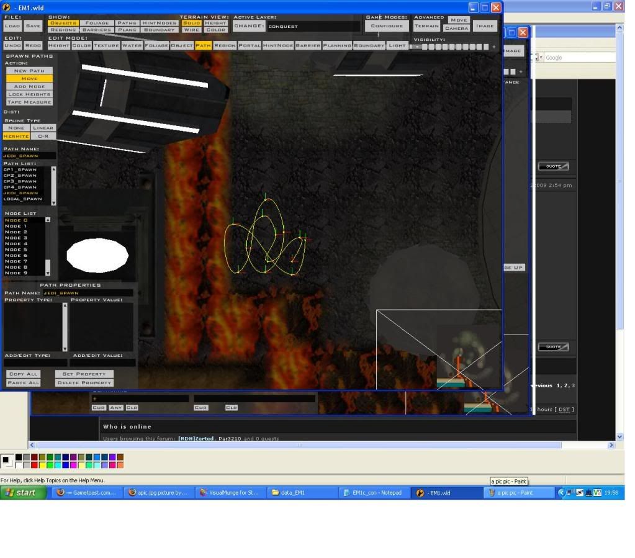This screenshot has height=558, width=635.
Task: Click Google search box in browser
Action: click(580, 58)
